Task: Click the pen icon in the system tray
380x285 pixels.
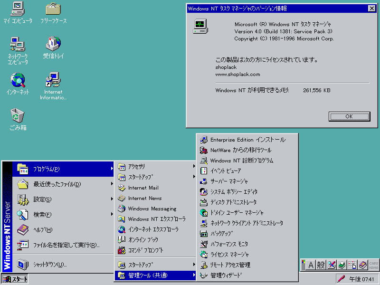Action: click(341, 279)
